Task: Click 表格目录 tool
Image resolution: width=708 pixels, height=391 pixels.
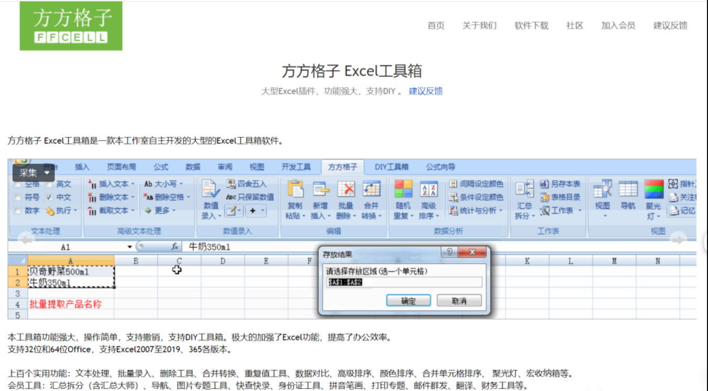Action: [x=560, y=197]
